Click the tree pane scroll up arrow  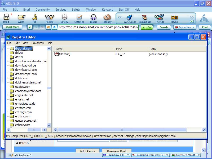click(49, 49)
